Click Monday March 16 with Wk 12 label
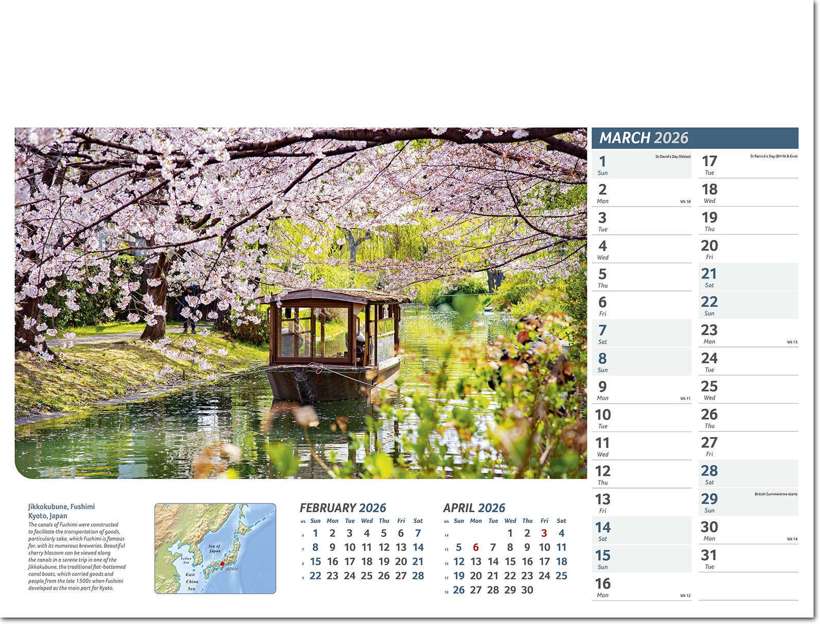 coord(641,587)
